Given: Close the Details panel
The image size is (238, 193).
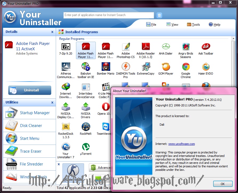Looking at the screenshot, I should (x=52, y=32).
